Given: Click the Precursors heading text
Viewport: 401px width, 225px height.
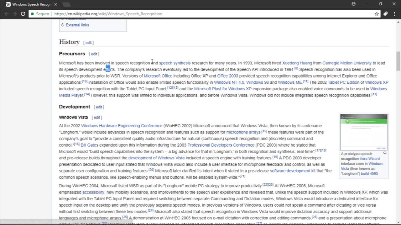Looking at the screenshot, I should point(72,54).
